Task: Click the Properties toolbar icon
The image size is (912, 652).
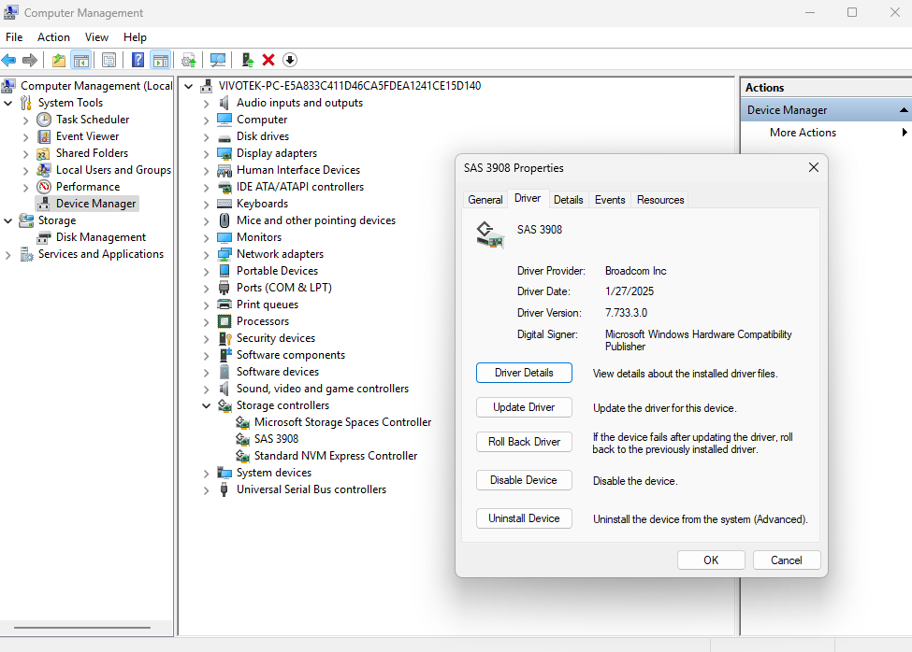Action: coord(109,60)
